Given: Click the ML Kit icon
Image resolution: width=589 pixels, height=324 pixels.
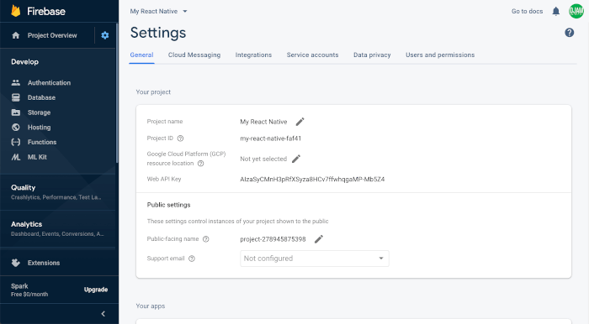Looking at the screenshot, I should point(16,157).
